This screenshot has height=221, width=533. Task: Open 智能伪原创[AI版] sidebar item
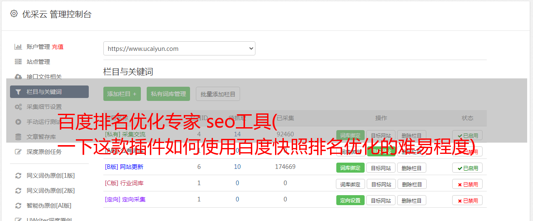coord(49,206)
